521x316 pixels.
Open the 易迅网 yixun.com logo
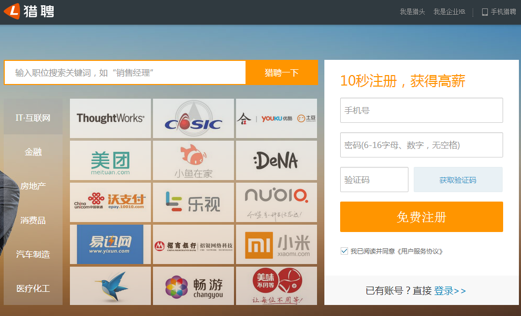[110, 245]
